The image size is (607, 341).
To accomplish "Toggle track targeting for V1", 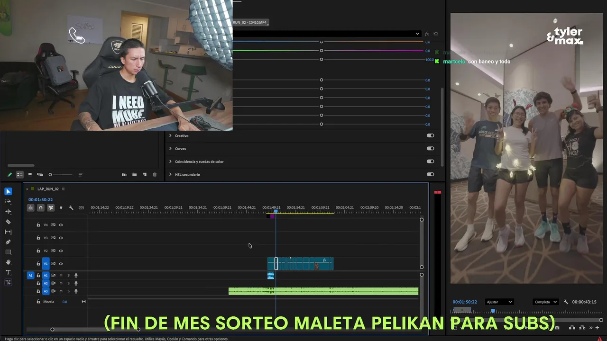I will [x=46, y=264].
